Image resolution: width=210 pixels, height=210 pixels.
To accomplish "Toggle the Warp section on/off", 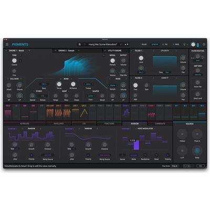I will tap(69, 91).
